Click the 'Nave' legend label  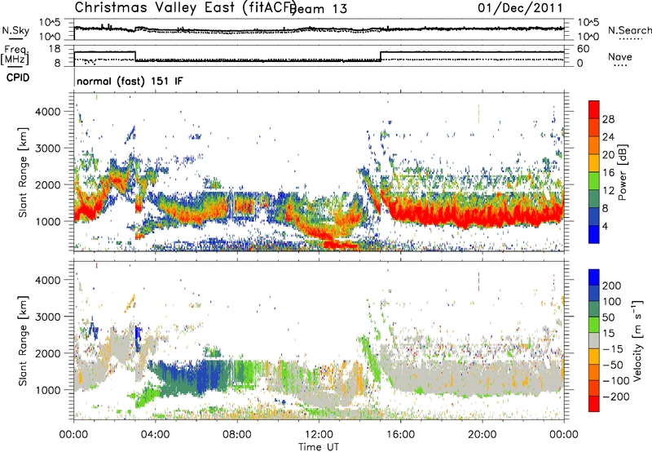620,57
